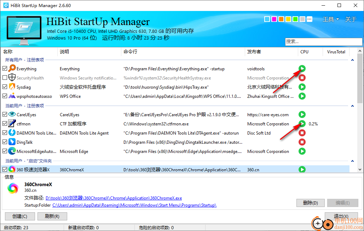The width and height of the screenshot is (364, 231).
Task: Click the green status icon for ctfmon
Action: coord(302,124)
